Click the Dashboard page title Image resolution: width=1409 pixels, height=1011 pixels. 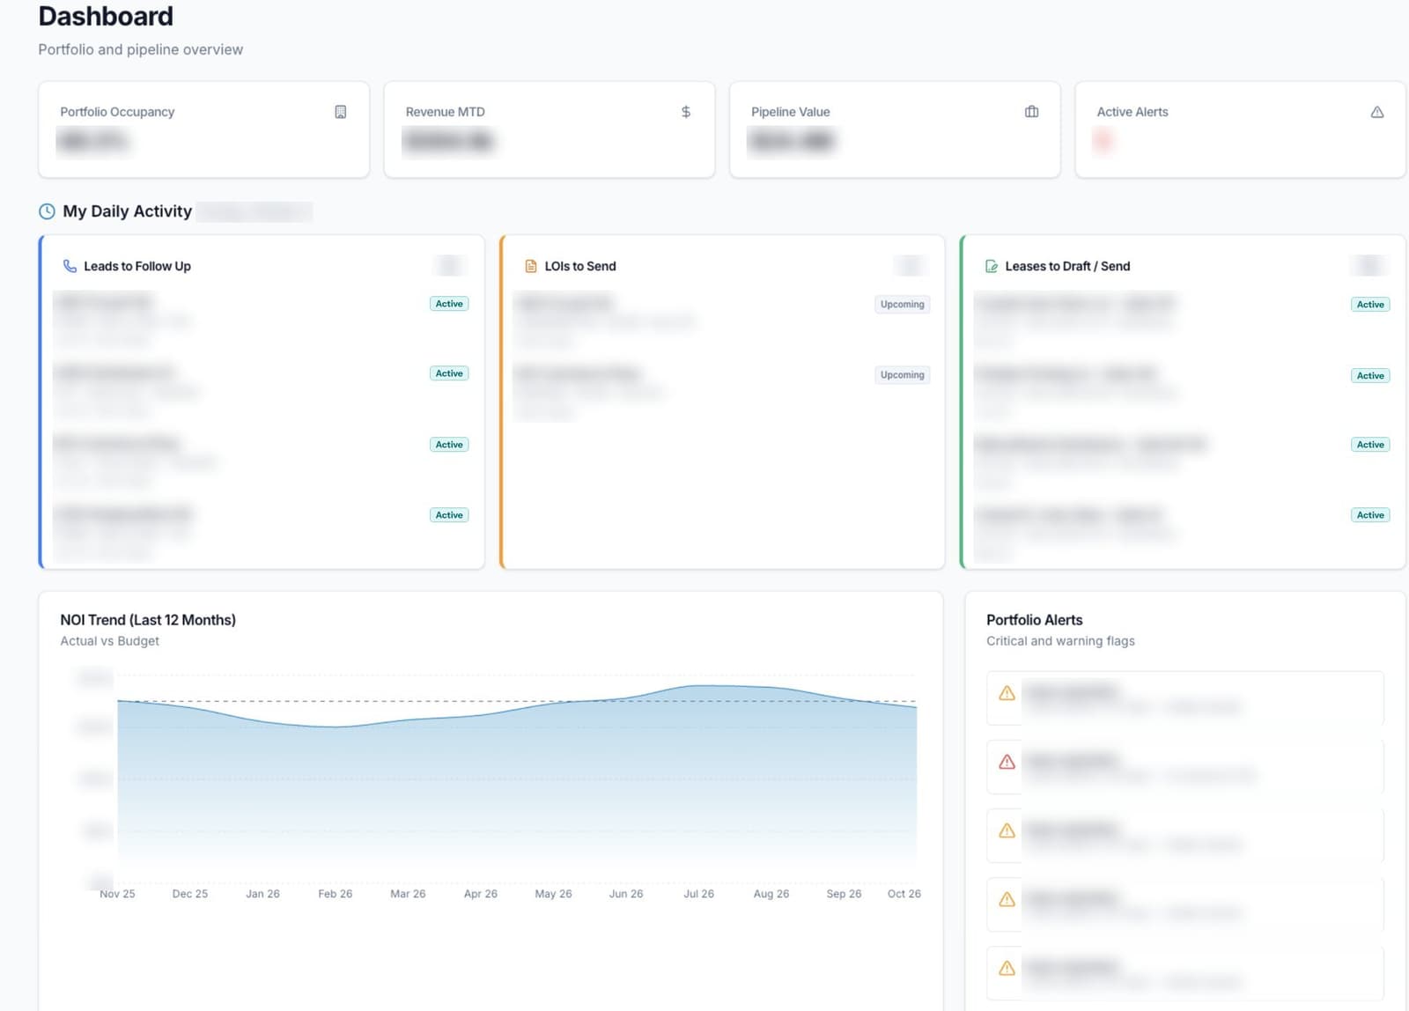point(106,16)
